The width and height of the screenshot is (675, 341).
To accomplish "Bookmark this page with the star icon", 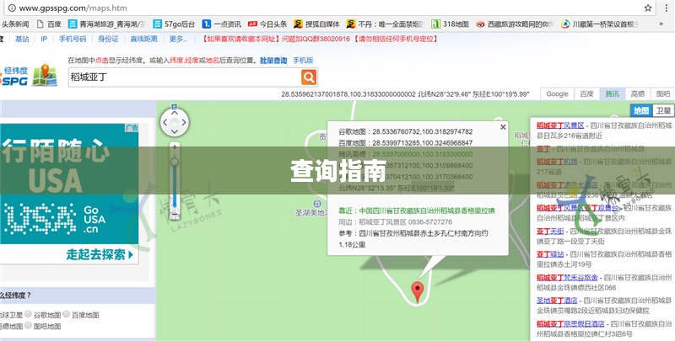I will pyautogui.click(x=648, y=8).
